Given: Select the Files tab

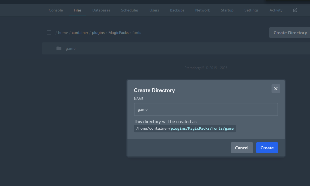Looking at the screenshot, I should coord(77,10).
